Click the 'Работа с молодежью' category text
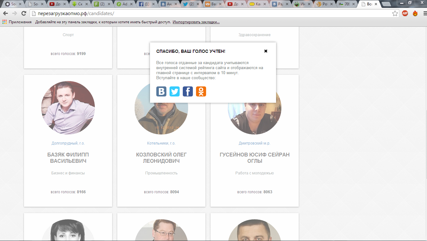Image resolution: width=427 pixels, height=241 pixels. (x=255, y=173)
